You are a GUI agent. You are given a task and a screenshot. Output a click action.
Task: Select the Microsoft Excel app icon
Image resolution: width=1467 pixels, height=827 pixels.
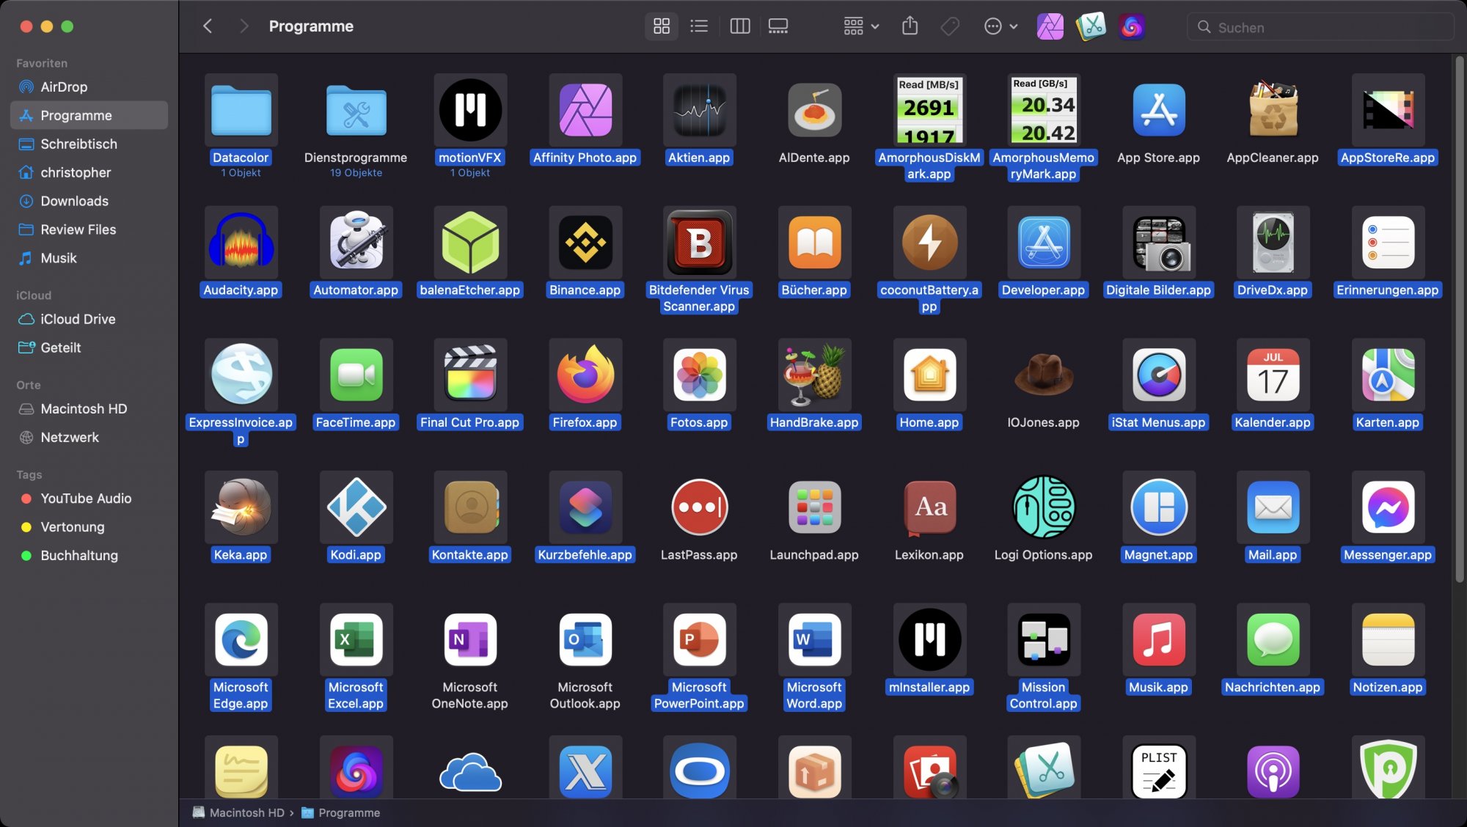[356, 639]
